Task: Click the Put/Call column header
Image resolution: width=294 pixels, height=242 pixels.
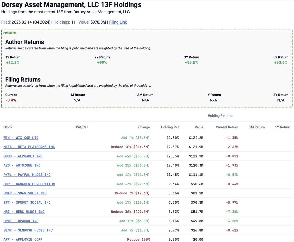Action: [x=82, y=127]
